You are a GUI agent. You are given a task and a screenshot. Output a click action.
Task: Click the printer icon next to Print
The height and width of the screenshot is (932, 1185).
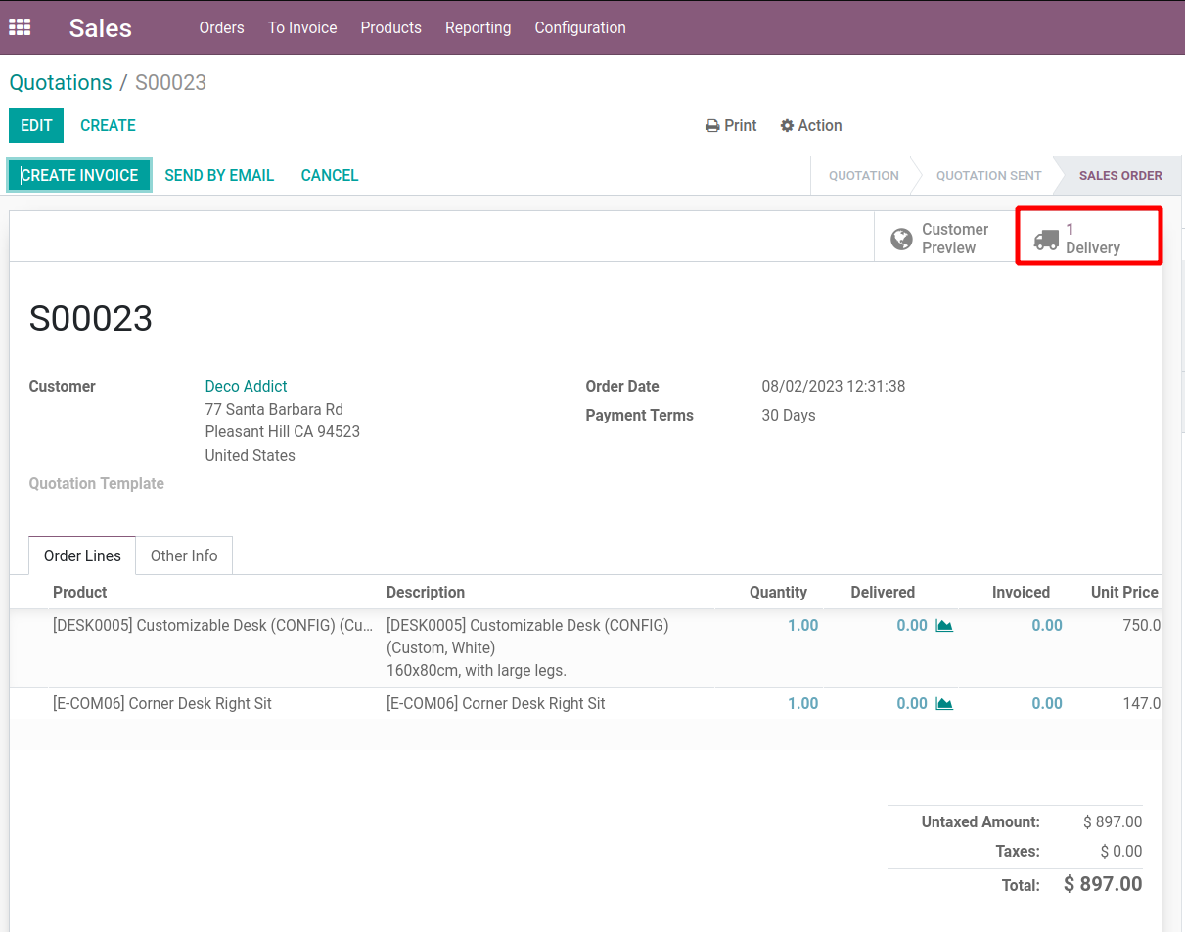(x=712, y=126)
